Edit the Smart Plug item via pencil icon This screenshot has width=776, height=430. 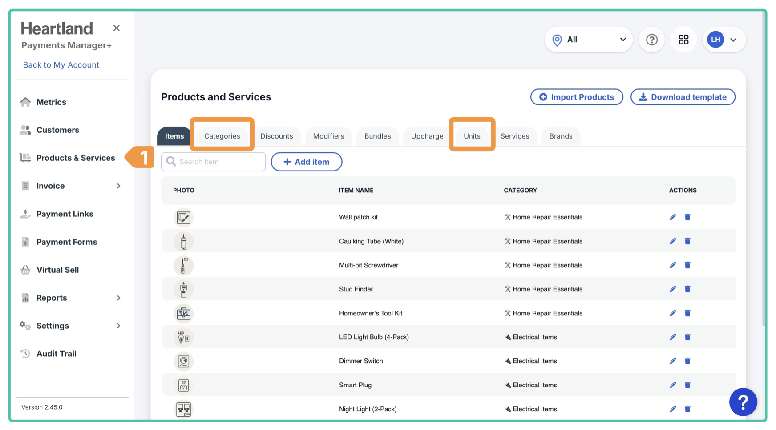click(672, 385)
